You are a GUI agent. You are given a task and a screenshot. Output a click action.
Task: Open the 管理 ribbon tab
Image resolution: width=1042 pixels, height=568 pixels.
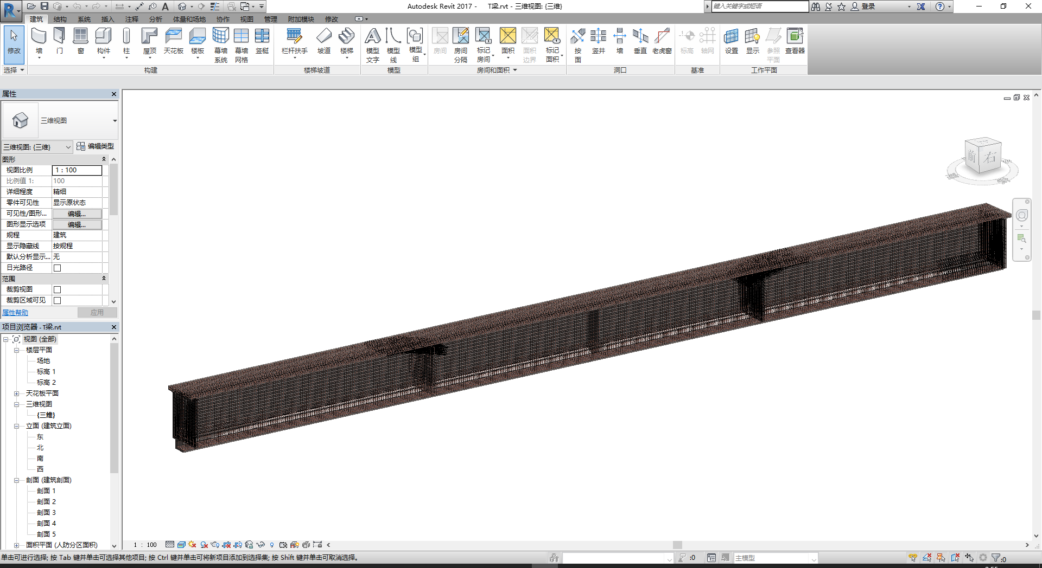pos(271,18)
